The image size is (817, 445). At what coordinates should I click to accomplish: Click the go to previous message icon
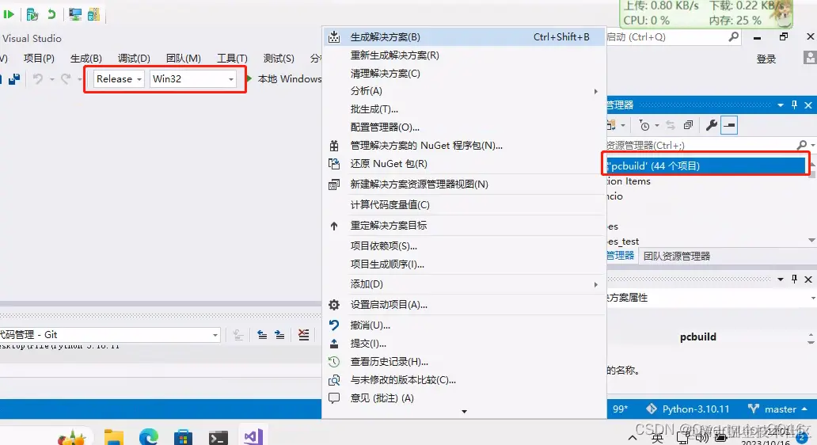pos(262,334)
